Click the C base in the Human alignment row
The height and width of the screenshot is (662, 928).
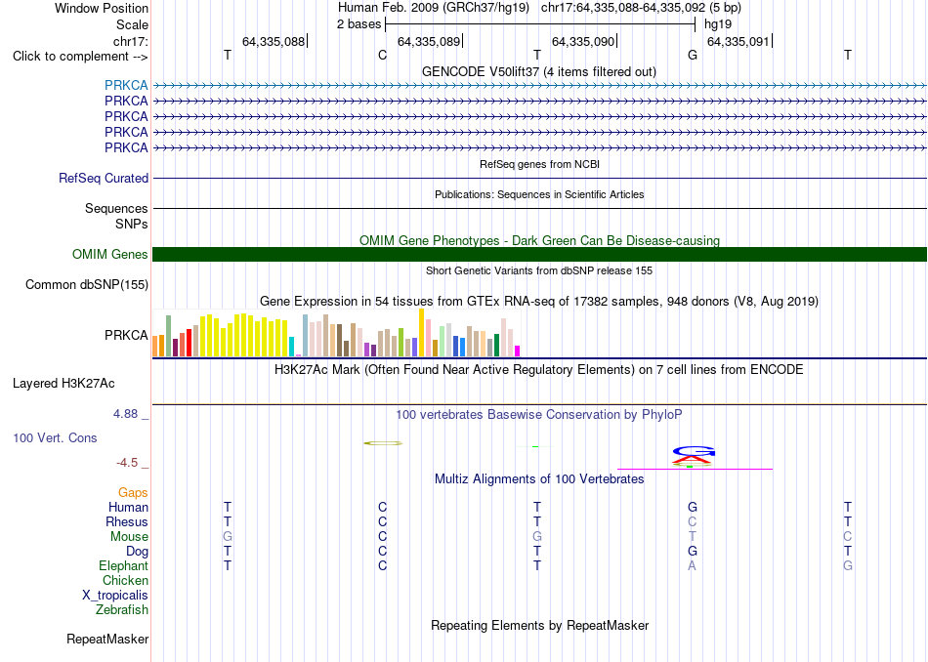[x=382, y=507]
